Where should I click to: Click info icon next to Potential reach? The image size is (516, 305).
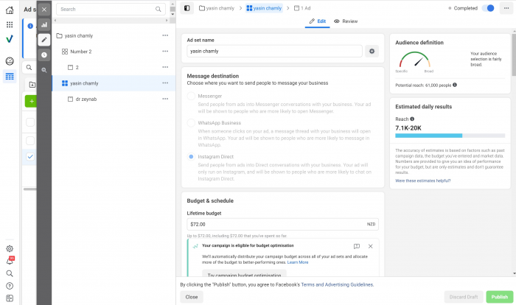(x=455, y=85)
